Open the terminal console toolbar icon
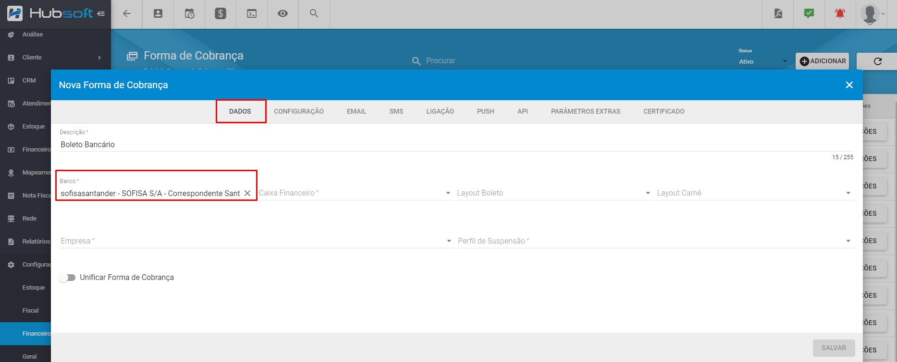 pyautogui.click(x=252, y=13)
